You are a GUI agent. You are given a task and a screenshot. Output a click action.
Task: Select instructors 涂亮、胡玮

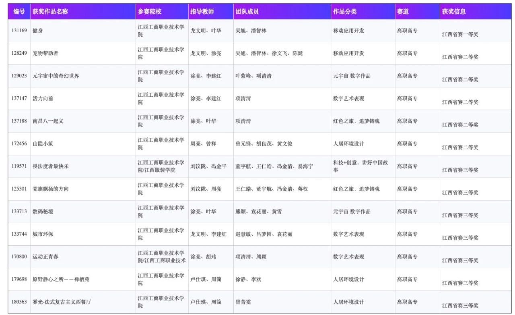point(203,257)
